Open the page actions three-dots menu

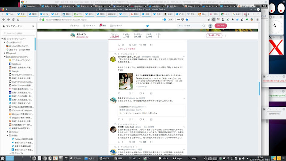[178, 20]
